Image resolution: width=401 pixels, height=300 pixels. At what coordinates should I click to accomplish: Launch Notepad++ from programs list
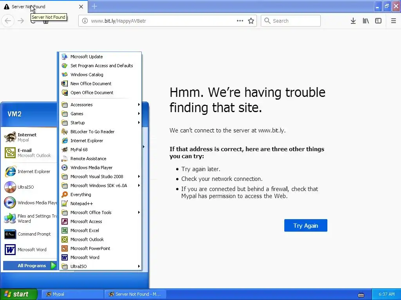100,204
